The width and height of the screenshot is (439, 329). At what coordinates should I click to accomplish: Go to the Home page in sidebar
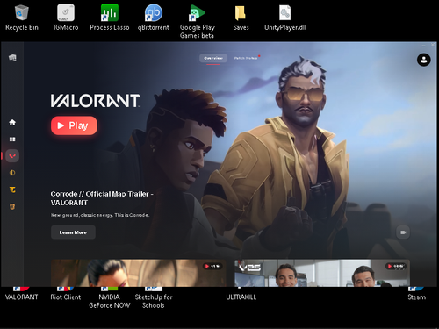click(x=12, y=122)
